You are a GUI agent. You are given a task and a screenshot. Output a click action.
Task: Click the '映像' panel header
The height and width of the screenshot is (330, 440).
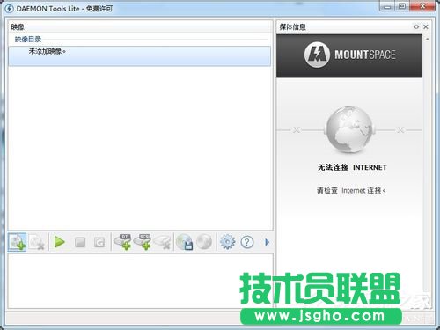click(x=18, y=27)
